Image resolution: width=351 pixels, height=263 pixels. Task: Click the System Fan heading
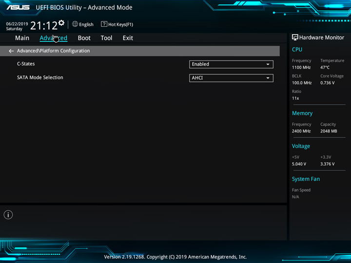[306, 179]
